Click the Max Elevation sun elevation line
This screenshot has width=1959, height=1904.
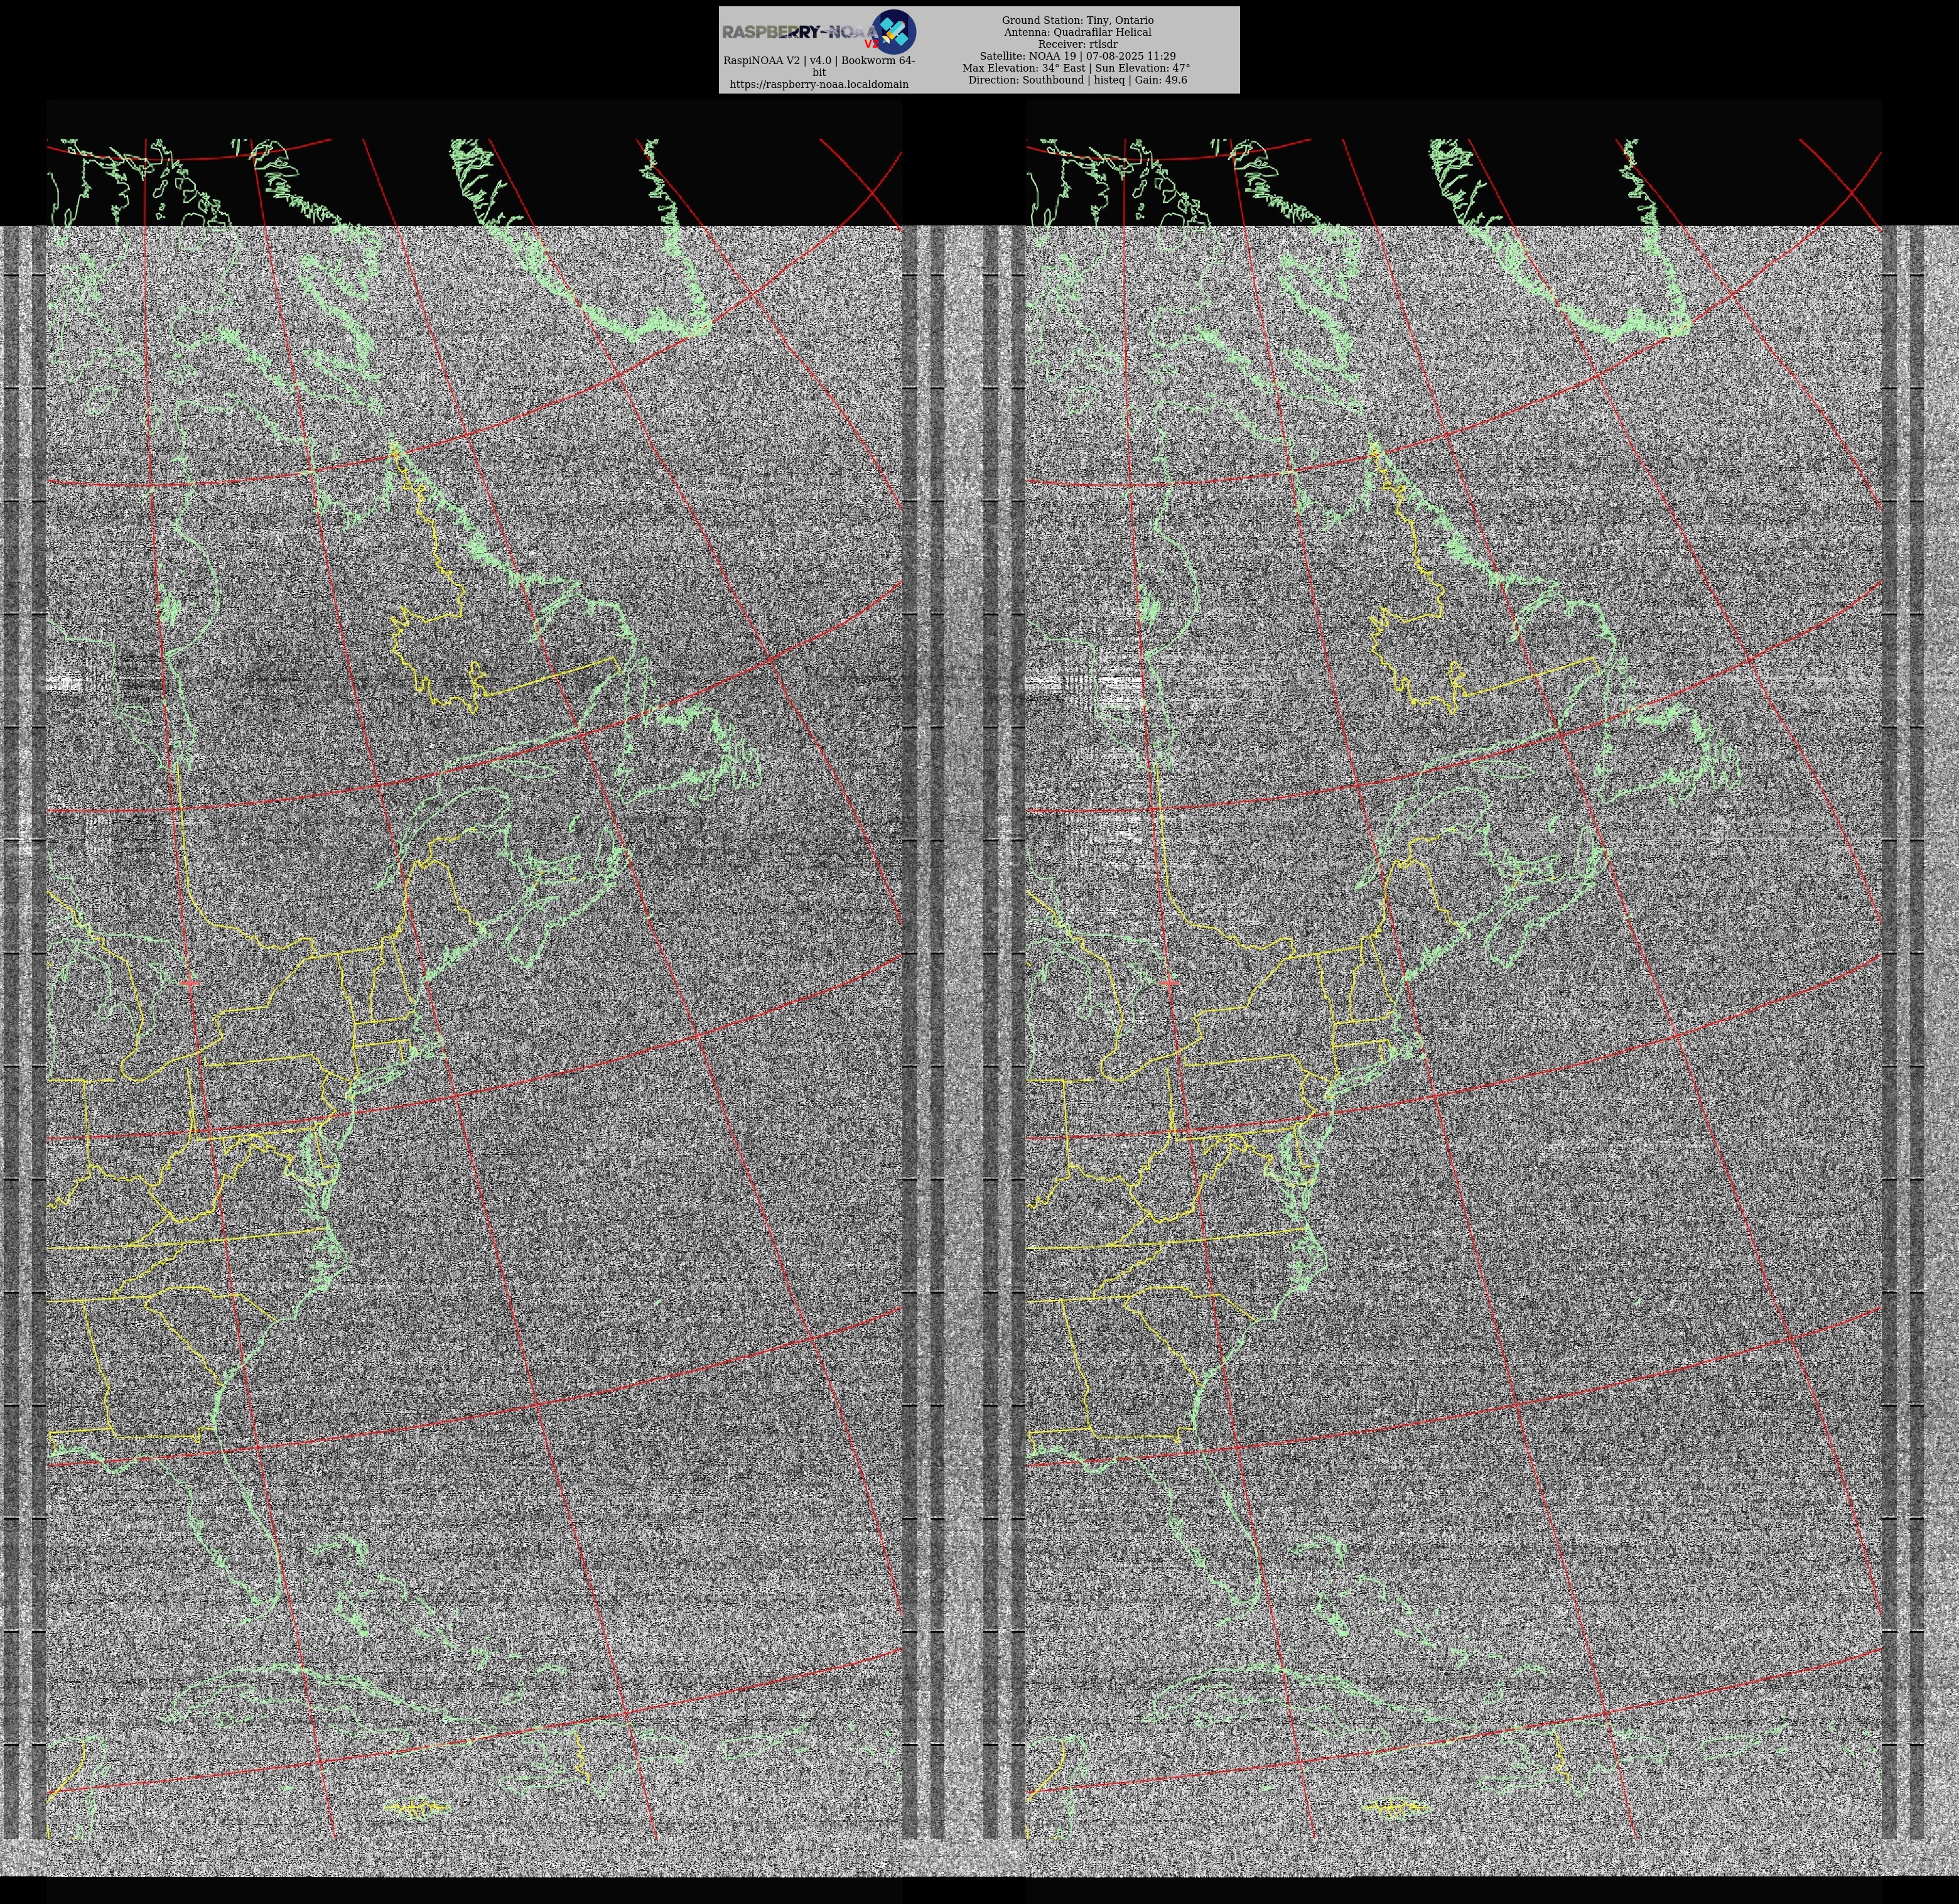tap(1077, 68)
